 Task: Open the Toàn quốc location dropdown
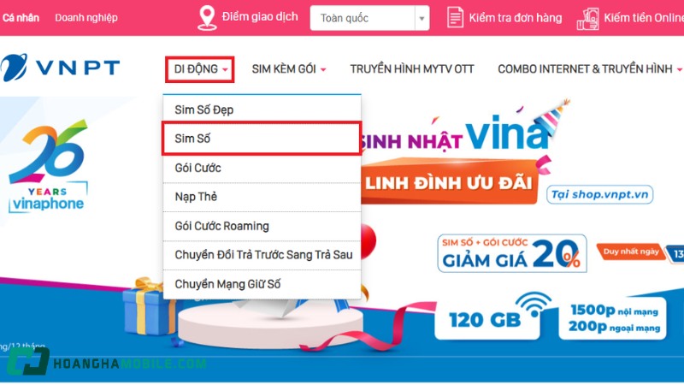[369, 18]
